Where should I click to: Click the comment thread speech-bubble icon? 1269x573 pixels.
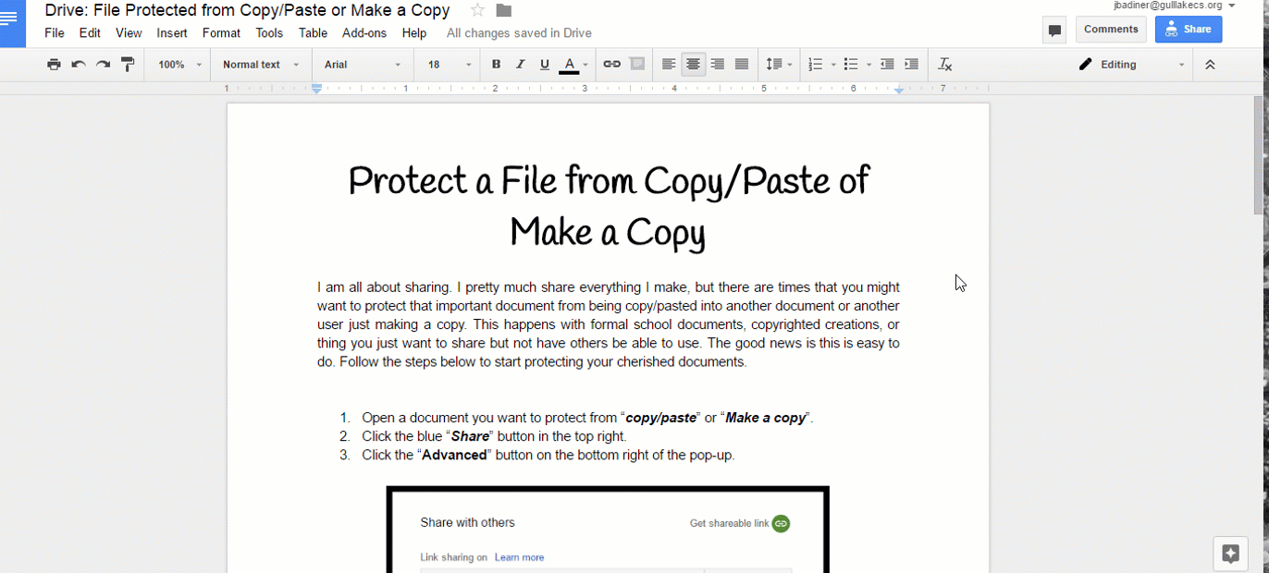1054,30
